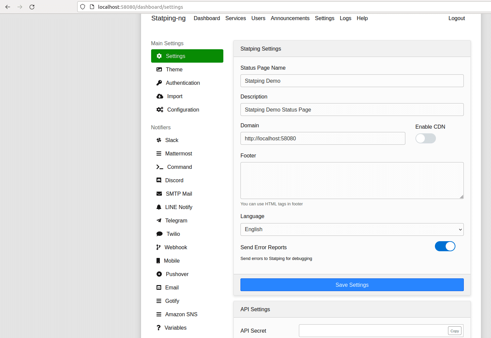Click the Logout link
491x338 pixels.
coord(456,18)
